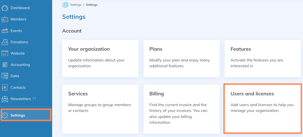Open the Plans settings card
The height and width of the screenshot is (137, 303).
181,58
